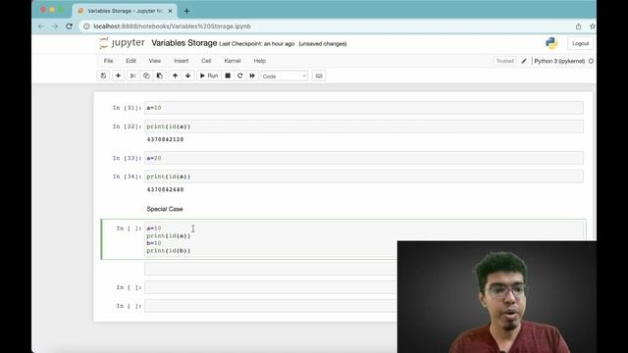Viewport: 628px width, 353px height.
Task: Bookmark this page with the star icon
Action: 593,26
